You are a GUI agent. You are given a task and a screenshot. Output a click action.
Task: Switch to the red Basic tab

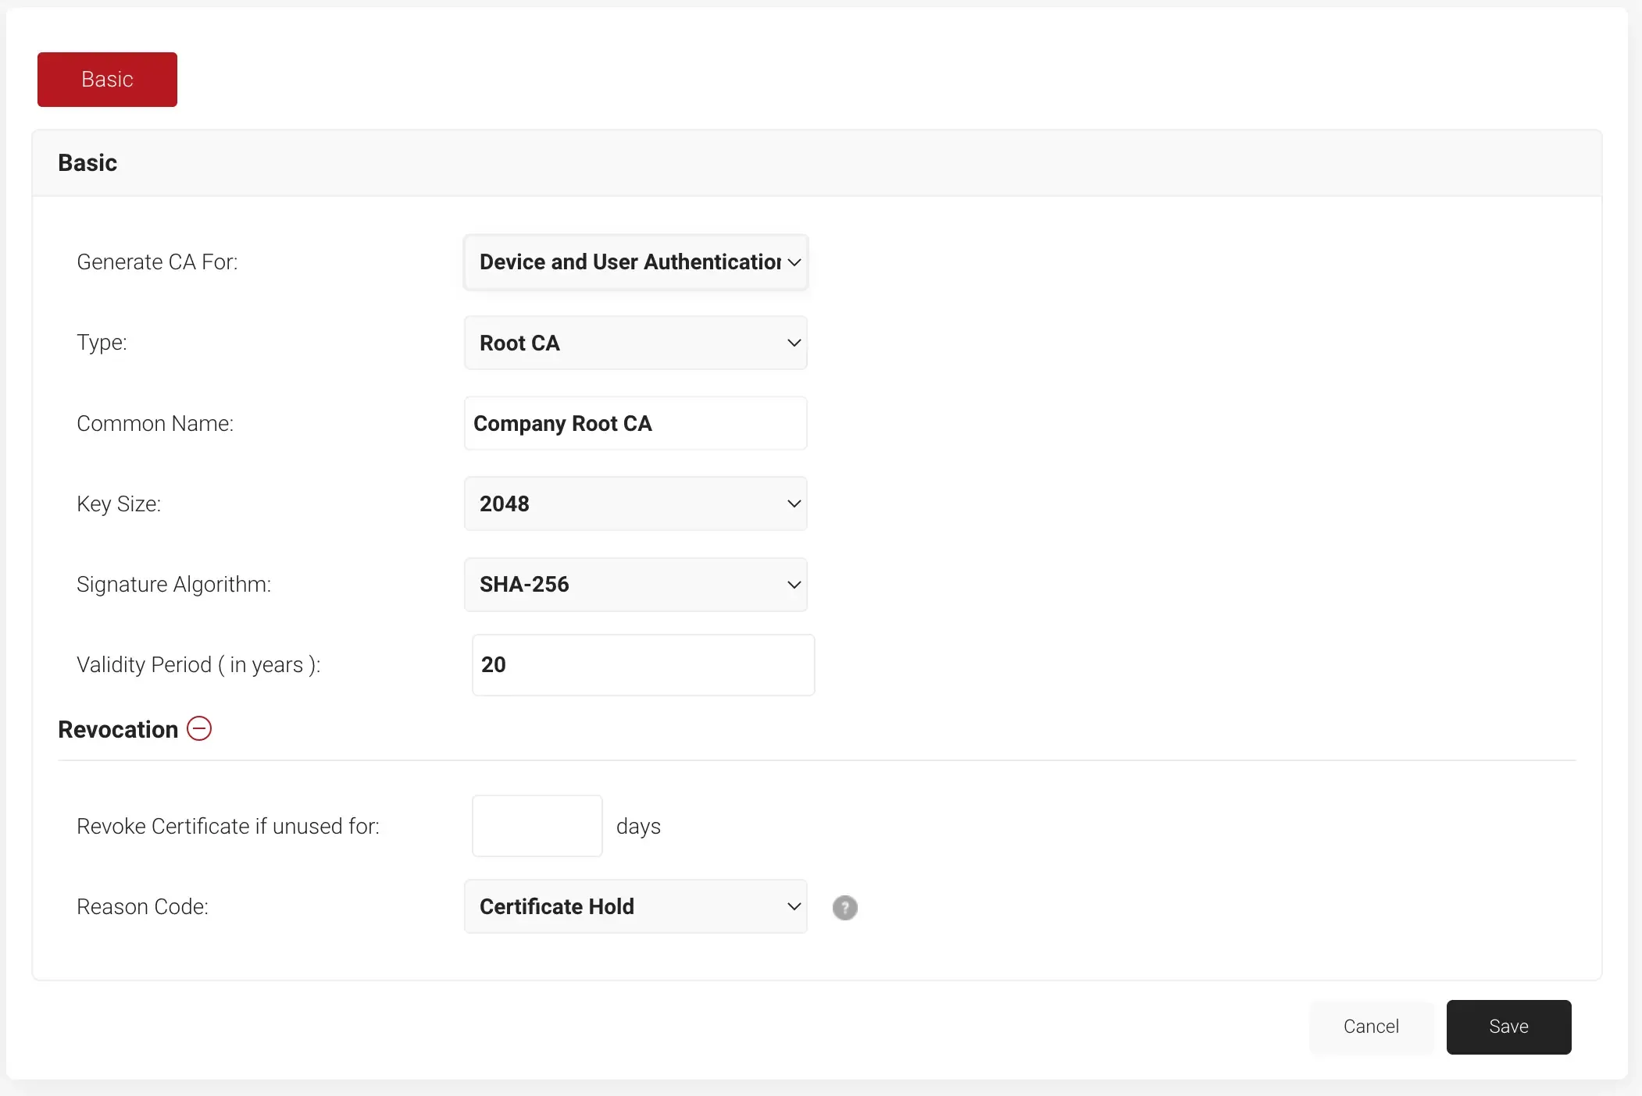coord(107,80)
